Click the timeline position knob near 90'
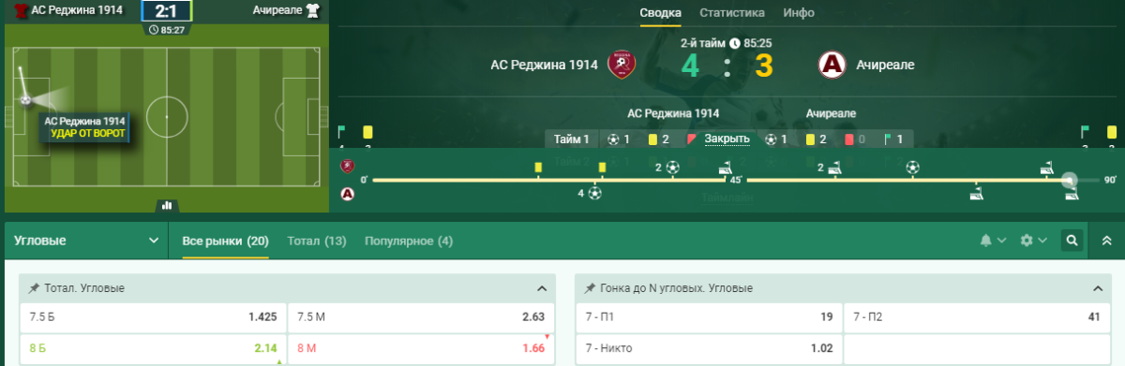This screenshot has width=1125, height=366. click(x=1069, y=179)
